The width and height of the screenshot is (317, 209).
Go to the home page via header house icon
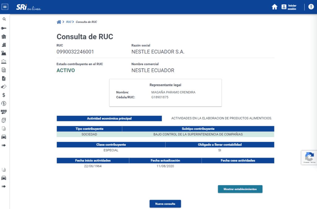click(274, 7)
